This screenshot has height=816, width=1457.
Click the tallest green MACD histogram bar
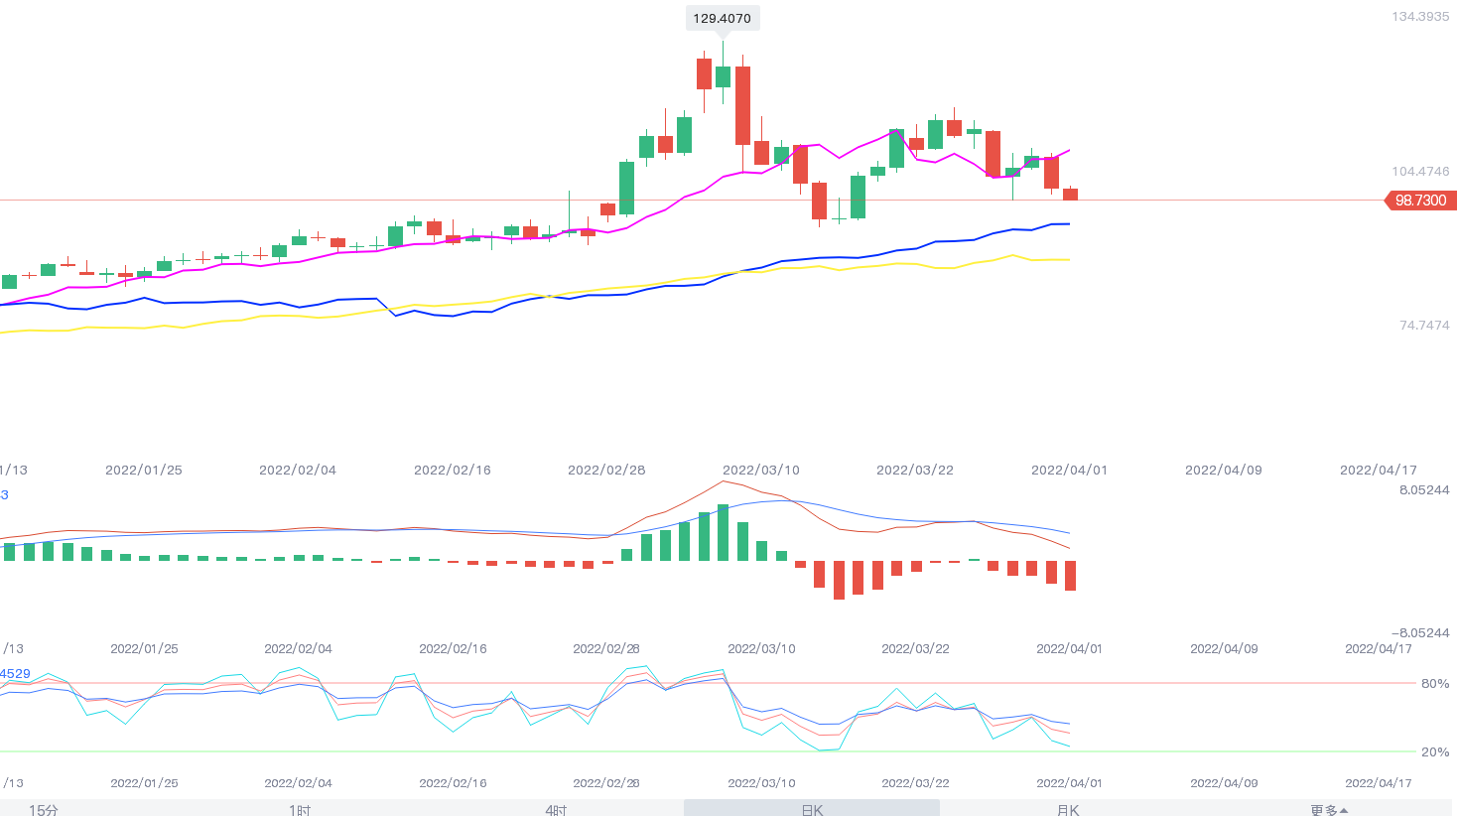723,533
